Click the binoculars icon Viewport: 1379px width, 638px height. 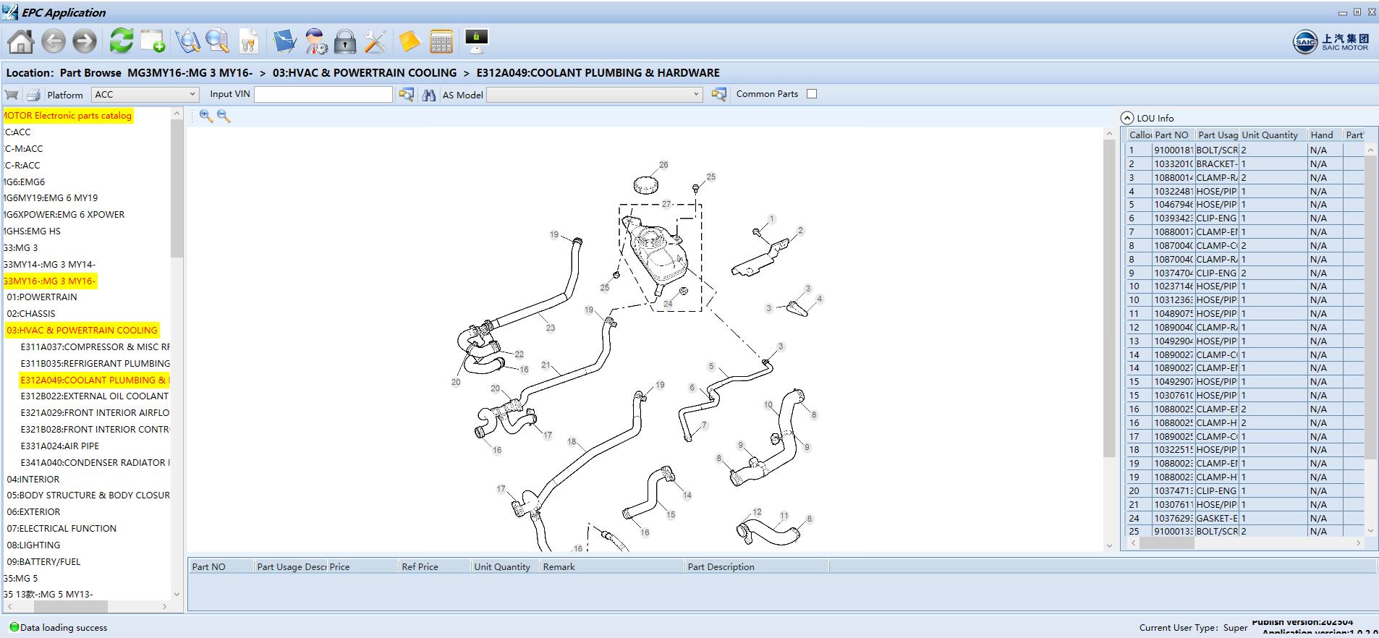(x=429, y=95)
